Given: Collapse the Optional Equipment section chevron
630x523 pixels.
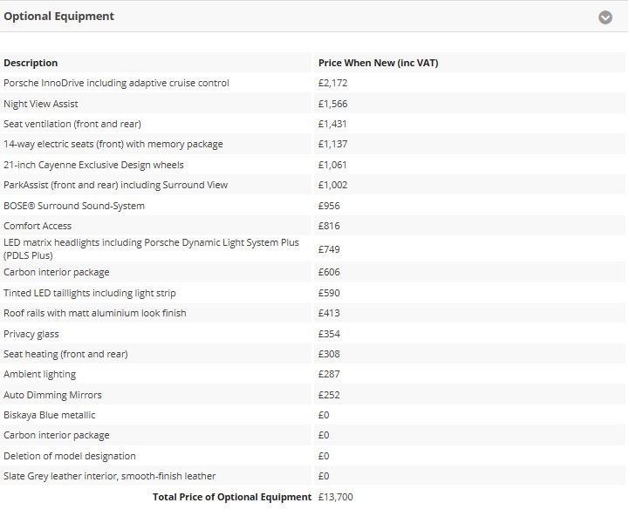Looking at the screenshot, I should click(605, 17).
